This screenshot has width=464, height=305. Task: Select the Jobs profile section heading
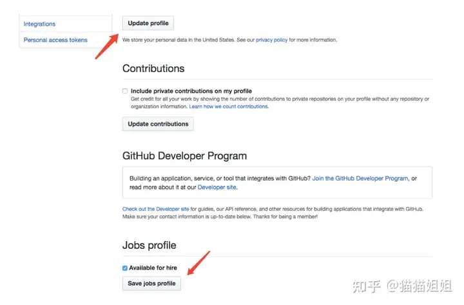click(x=149, y=245)
